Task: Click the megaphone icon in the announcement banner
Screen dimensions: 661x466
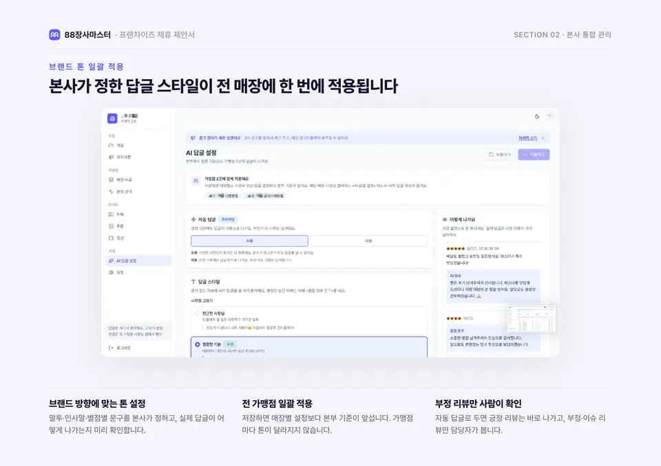Action: coord(193,138)
